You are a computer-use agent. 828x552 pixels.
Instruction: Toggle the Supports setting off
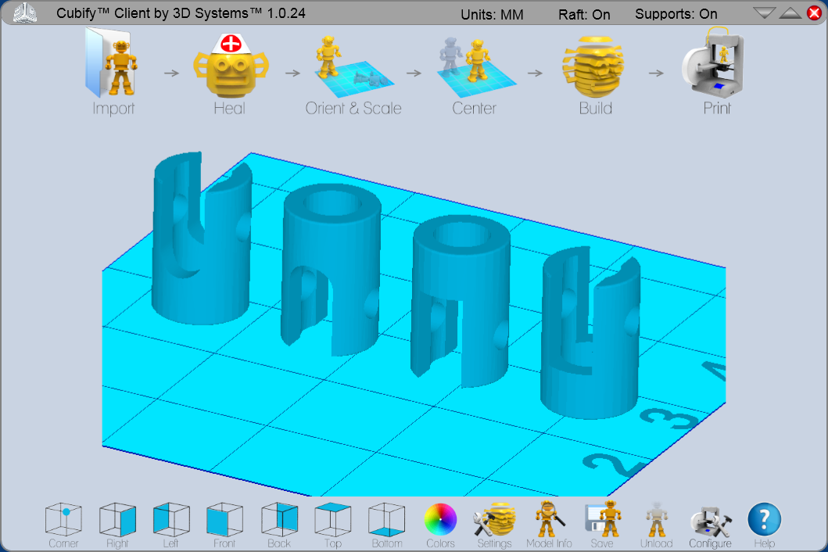[x=676, y=13]
